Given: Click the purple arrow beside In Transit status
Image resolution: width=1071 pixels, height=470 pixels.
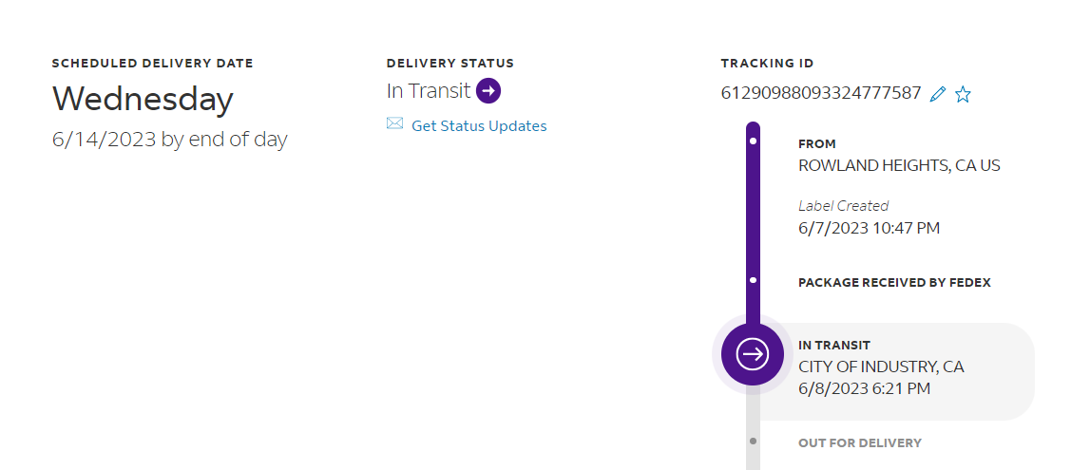Looking at the screenshot, I should coord(488,91).
